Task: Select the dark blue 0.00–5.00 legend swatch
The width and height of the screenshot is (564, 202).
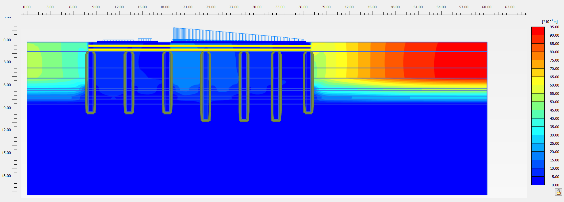Action: pos(538,181)
